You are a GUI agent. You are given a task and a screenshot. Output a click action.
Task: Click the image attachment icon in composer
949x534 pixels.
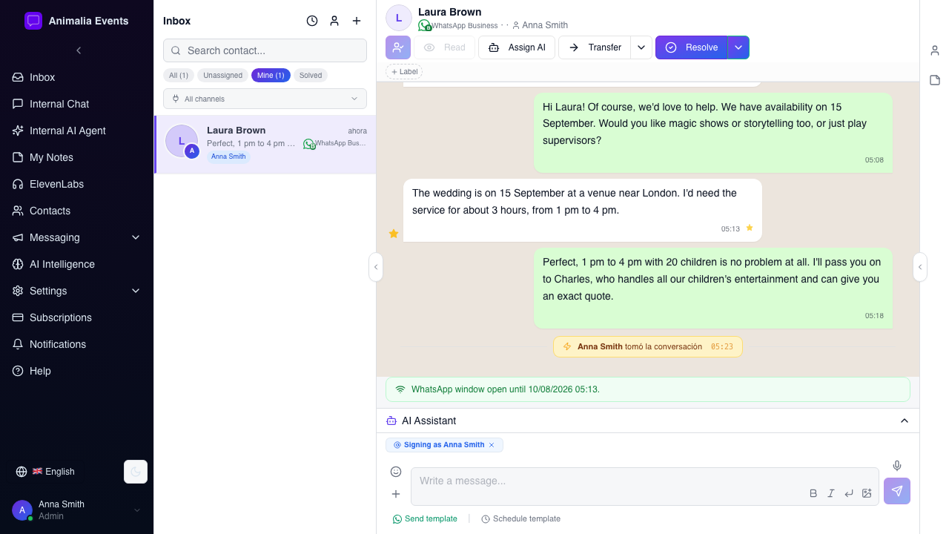pos(867,493)
